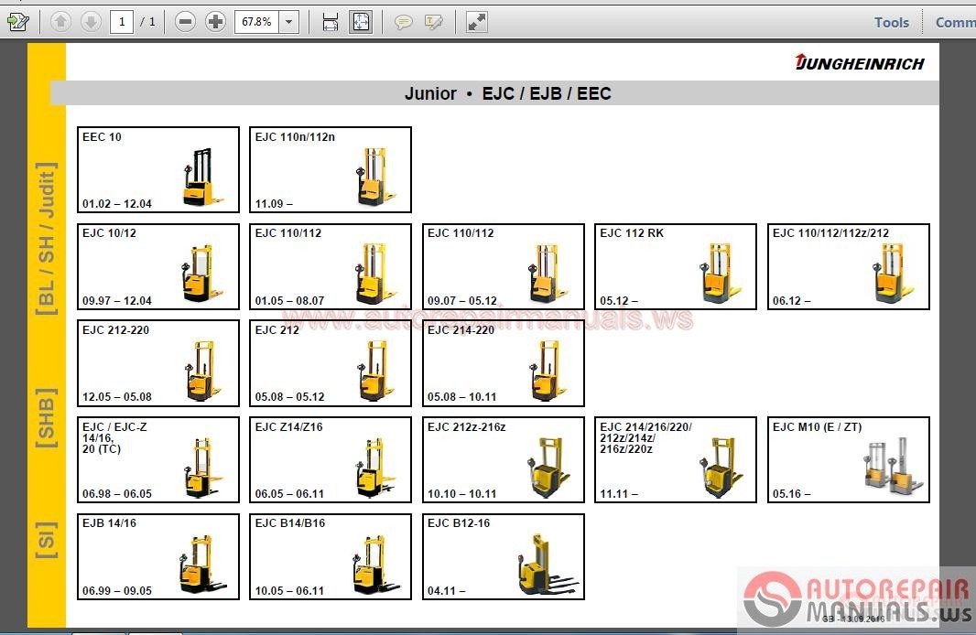Open EJC 110/112 card dated 09.07 – 05.12
976x635 pixels.
click(x=503, y=267)
